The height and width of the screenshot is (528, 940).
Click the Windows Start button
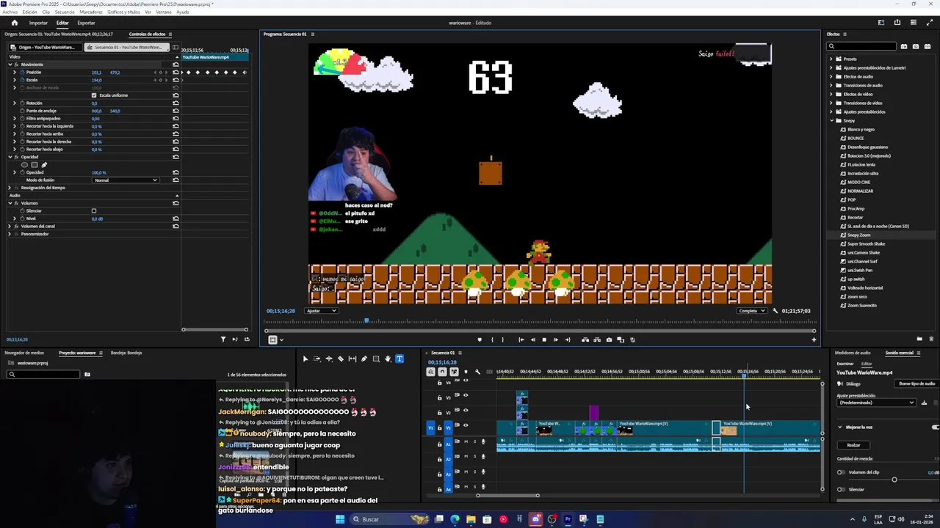tap(340, 519)
